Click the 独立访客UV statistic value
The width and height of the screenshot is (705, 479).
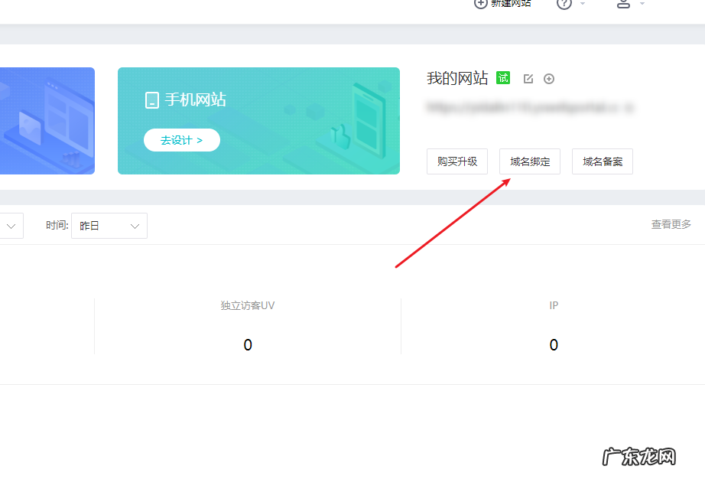point(247,344)
